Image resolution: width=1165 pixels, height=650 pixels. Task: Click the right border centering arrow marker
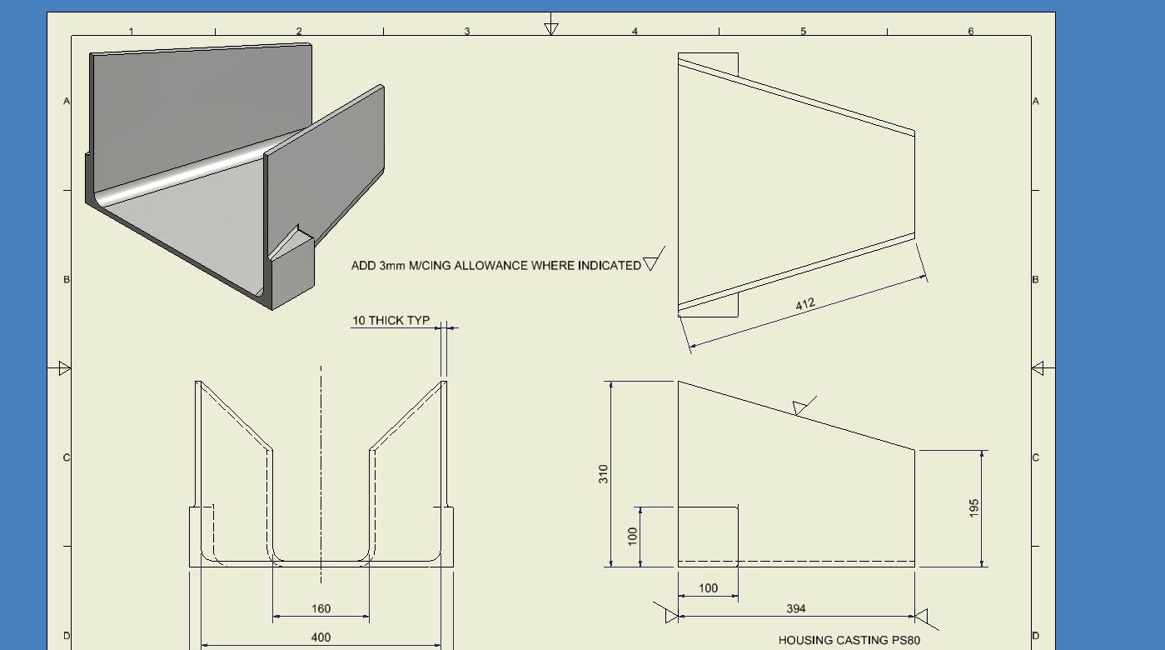pos(1038,367)
